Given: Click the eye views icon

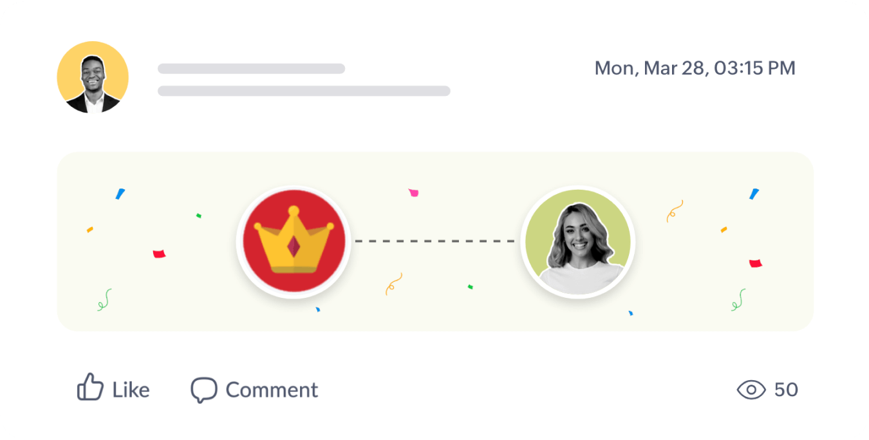Looking at the screenshot, I should [x=751, y=389].
